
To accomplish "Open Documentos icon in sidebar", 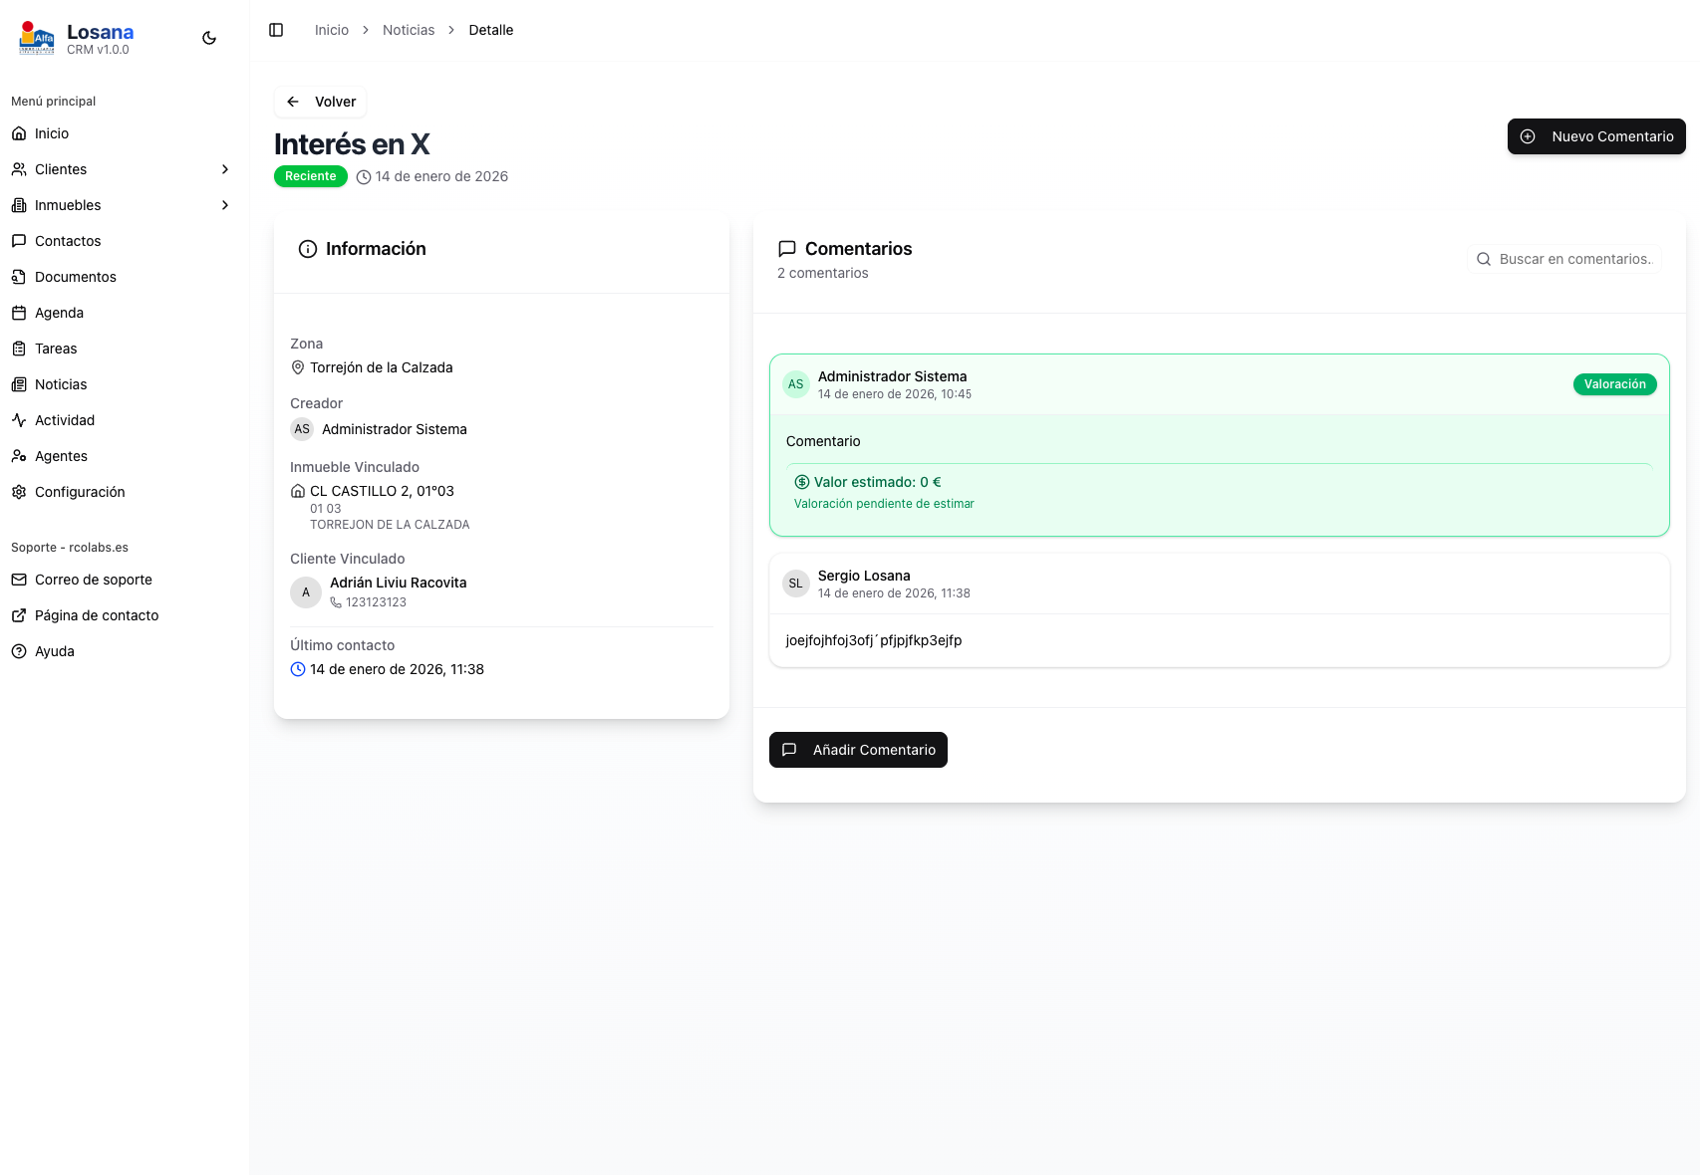I will coord(19,277).
